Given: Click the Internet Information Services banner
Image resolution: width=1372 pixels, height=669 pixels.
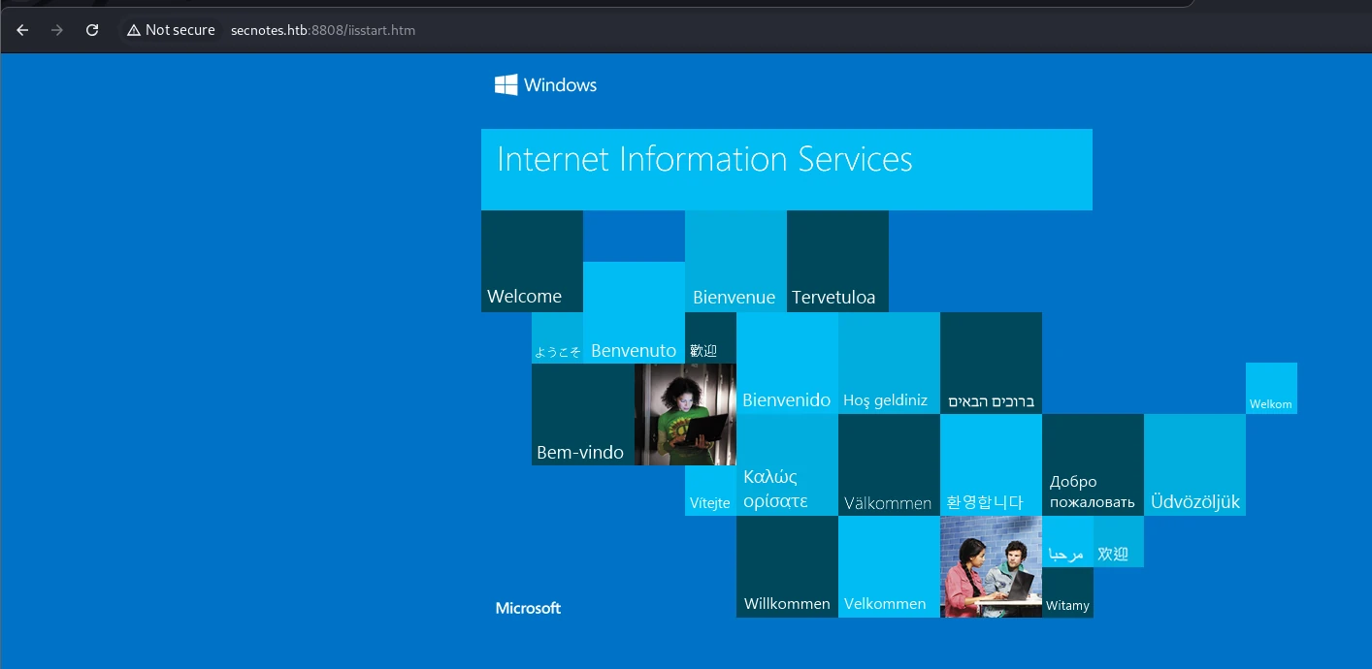Looking at the screenshot, I should tap(787, 170).
